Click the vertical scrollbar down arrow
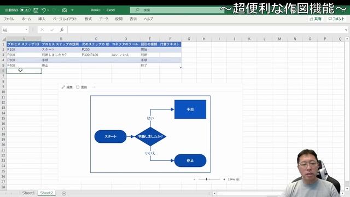 click(x=347, y=189)
